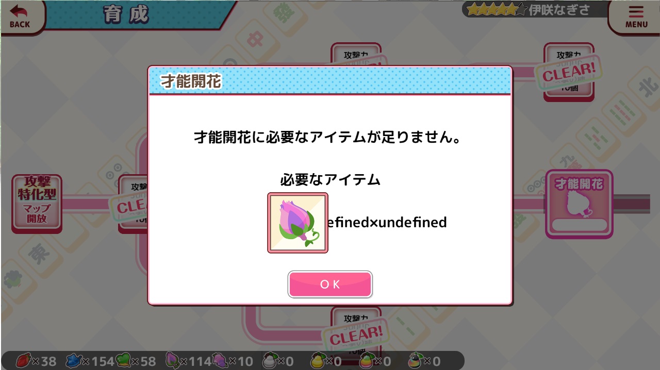Click the white fruit icon in bottom bar
This screenshot has height=370, width=660.
tap(270, 360)
